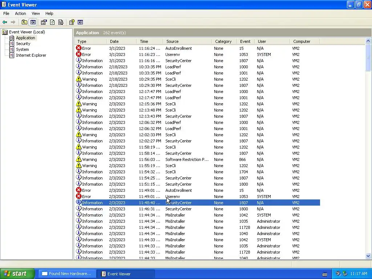Image resolution: width=372 pixels, height=279 pixels.
Task: Select the time cell 12:02:27 PM
Action: [x=150, y=141]
